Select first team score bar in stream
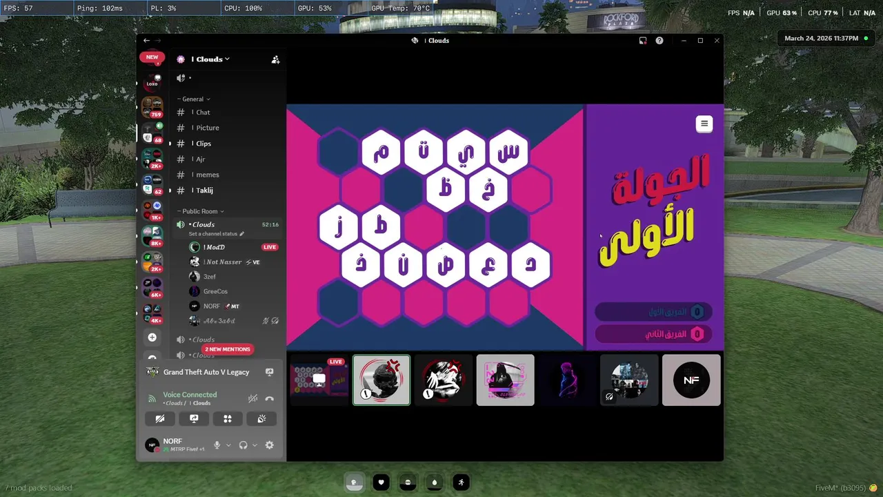 [653, 312]
